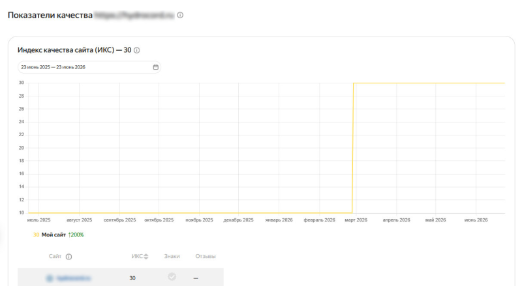Click axis label июнь 2026
Image resolution: width=522 pixels, height=286 pixels.
(476, 220)
